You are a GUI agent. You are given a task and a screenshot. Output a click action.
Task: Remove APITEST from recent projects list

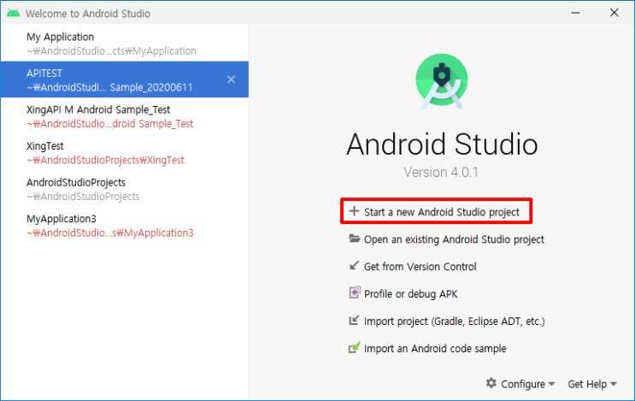click(232, 80)
